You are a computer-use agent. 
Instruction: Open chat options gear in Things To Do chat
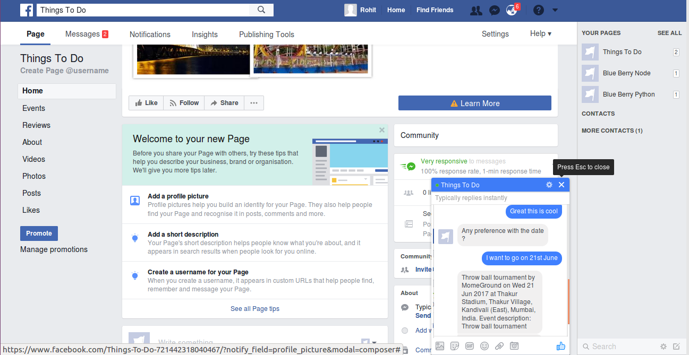pyautogui.click(x=549, y=185)
